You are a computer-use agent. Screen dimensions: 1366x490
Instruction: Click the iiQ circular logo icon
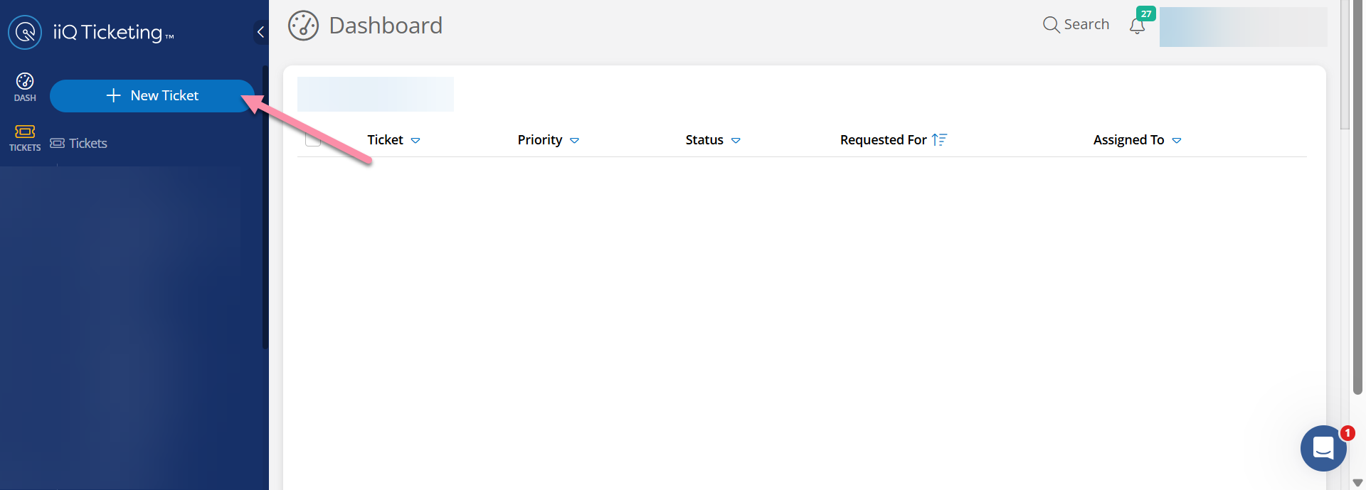pyautogui.click(x=25, y=33)
